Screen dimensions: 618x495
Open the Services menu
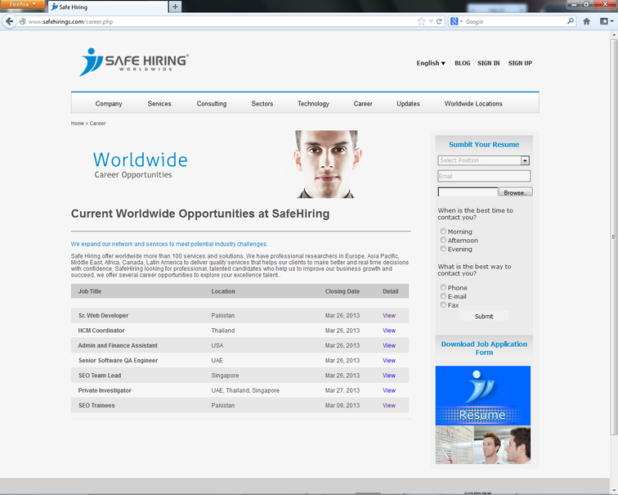pos(159,104)
